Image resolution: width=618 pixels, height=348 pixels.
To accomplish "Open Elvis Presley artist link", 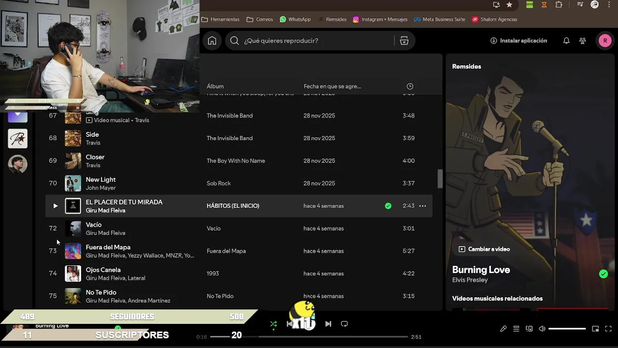I will pyautogui.click(x=470, y=280).
